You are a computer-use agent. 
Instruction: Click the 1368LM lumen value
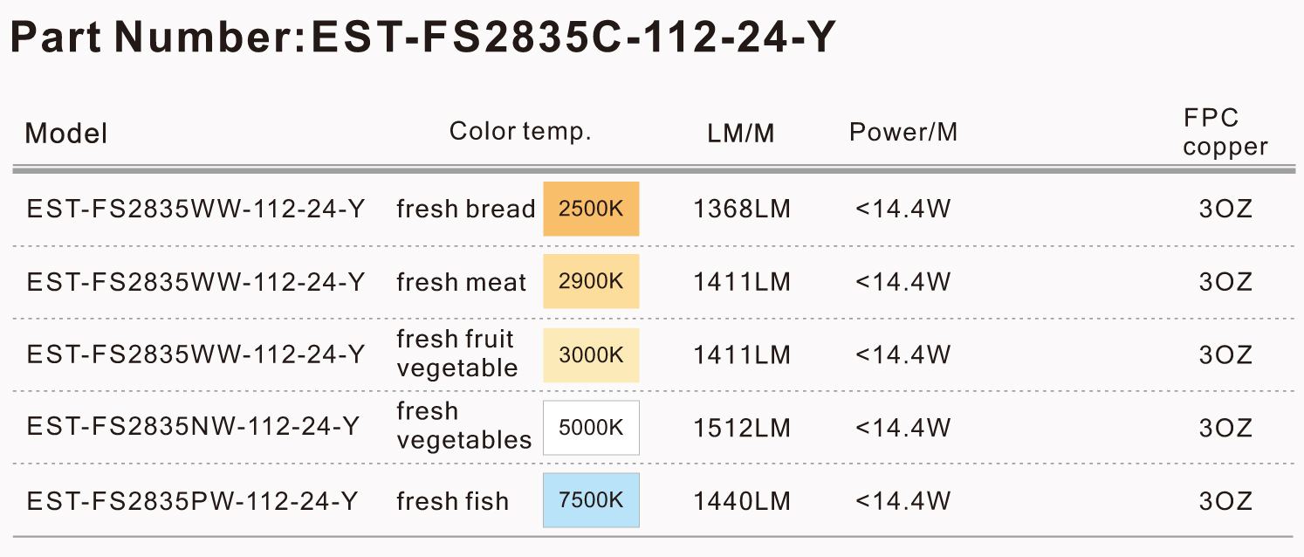click(742, 210)
